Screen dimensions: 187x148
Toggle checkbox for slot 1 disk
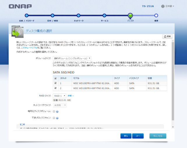(x=55, y=83)
